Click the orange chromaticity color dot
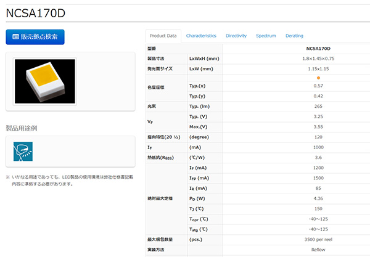 point(318,78)
